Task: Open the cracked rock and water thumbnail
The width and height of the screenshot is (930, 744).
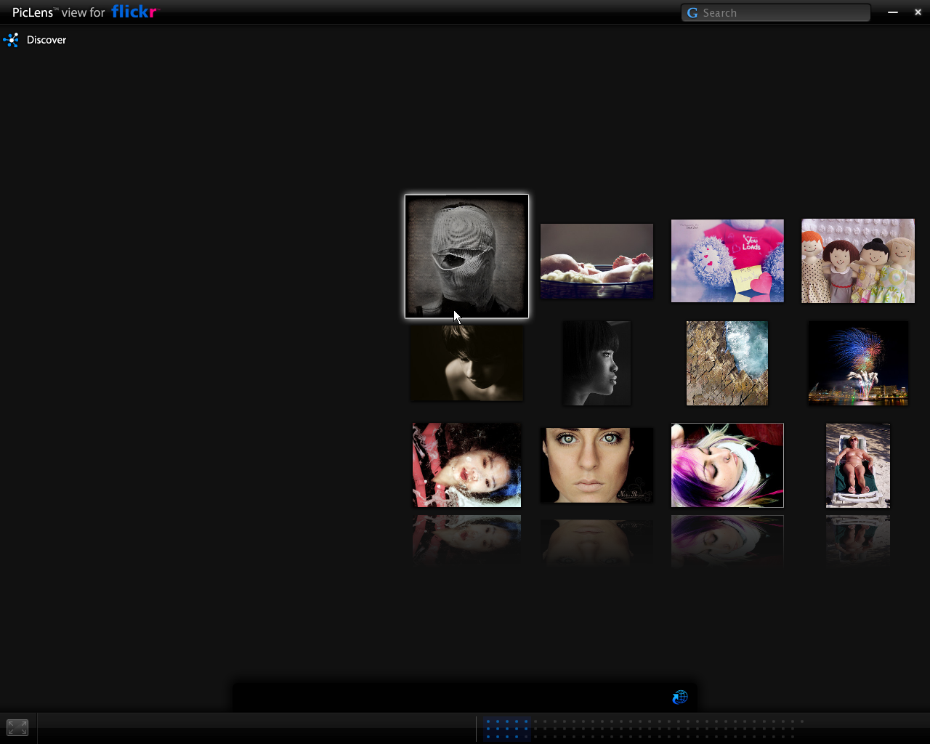Action: (x=727, y=363)
